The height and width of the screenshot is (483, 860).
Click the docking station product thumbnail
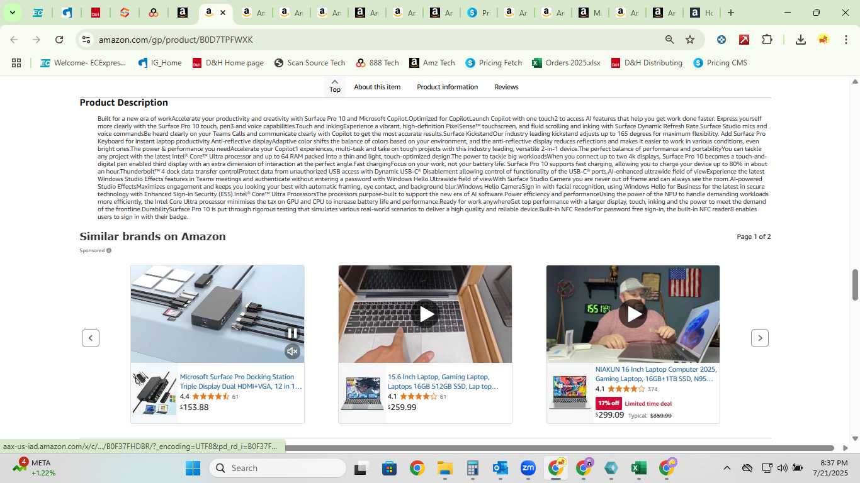pyautogui.click(x=155, y=393)
